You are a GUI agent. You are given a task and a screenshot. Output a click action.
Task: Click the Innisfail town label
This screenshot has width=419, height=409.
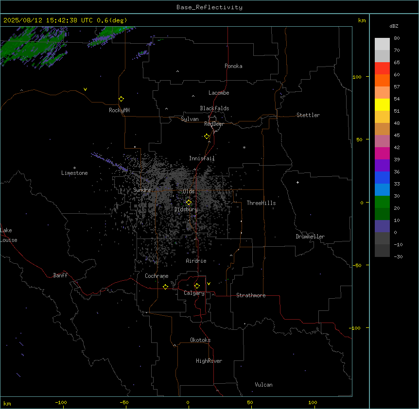tap(202, 158)
